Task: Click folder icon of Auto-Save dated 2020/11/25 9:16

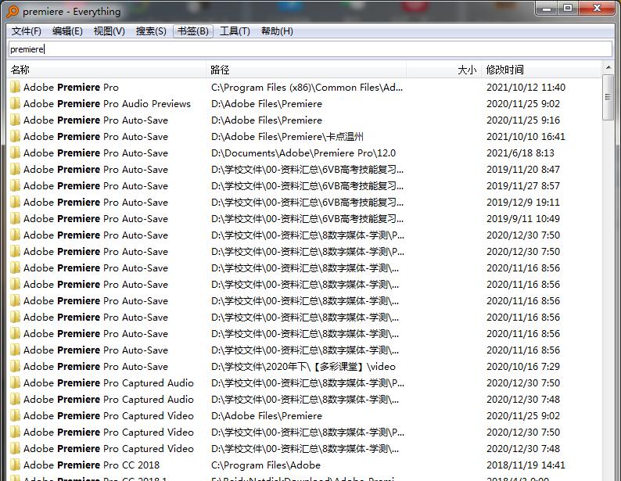Action: coord(15,120)
